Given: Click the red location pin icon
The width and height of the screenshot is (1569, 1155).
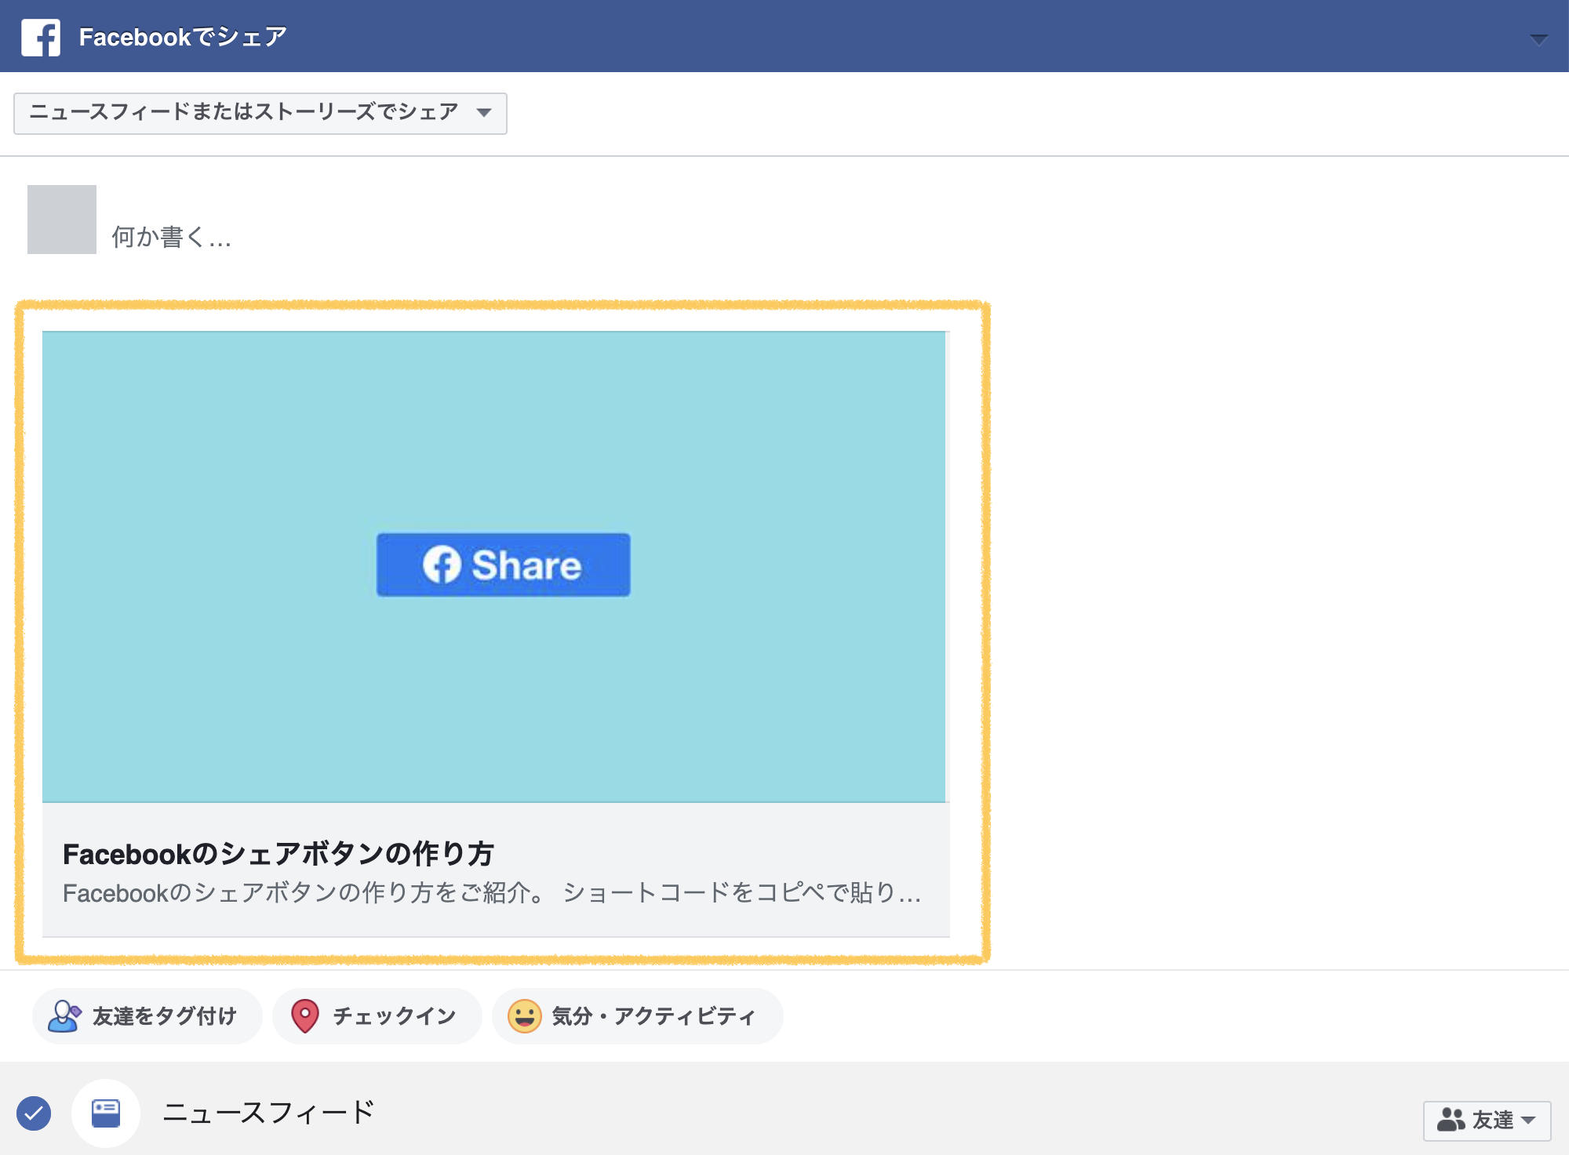Looking at the screenshot, I should point(305,1016).
